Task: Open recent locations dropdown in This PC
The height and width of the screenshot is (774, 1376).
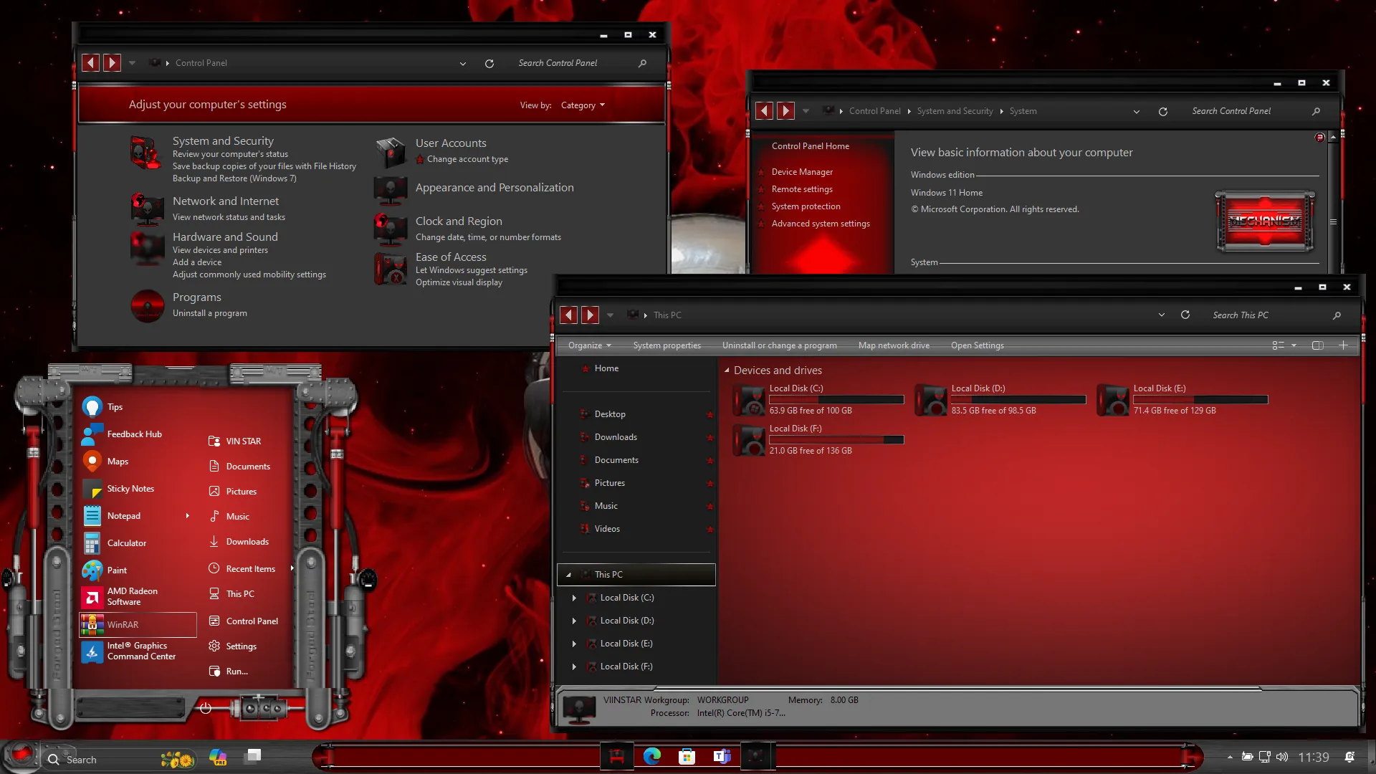Action: (610, 315)
